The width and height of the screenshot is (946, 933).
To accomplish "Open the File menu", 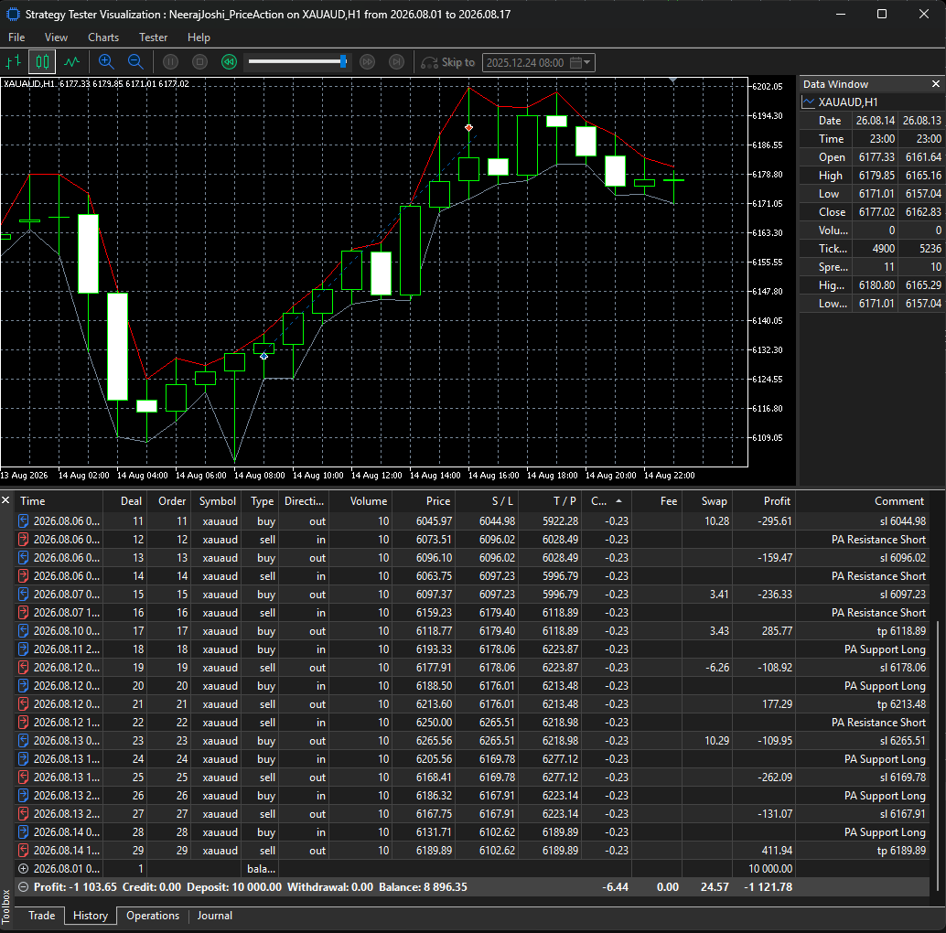I will coord(16,38).
